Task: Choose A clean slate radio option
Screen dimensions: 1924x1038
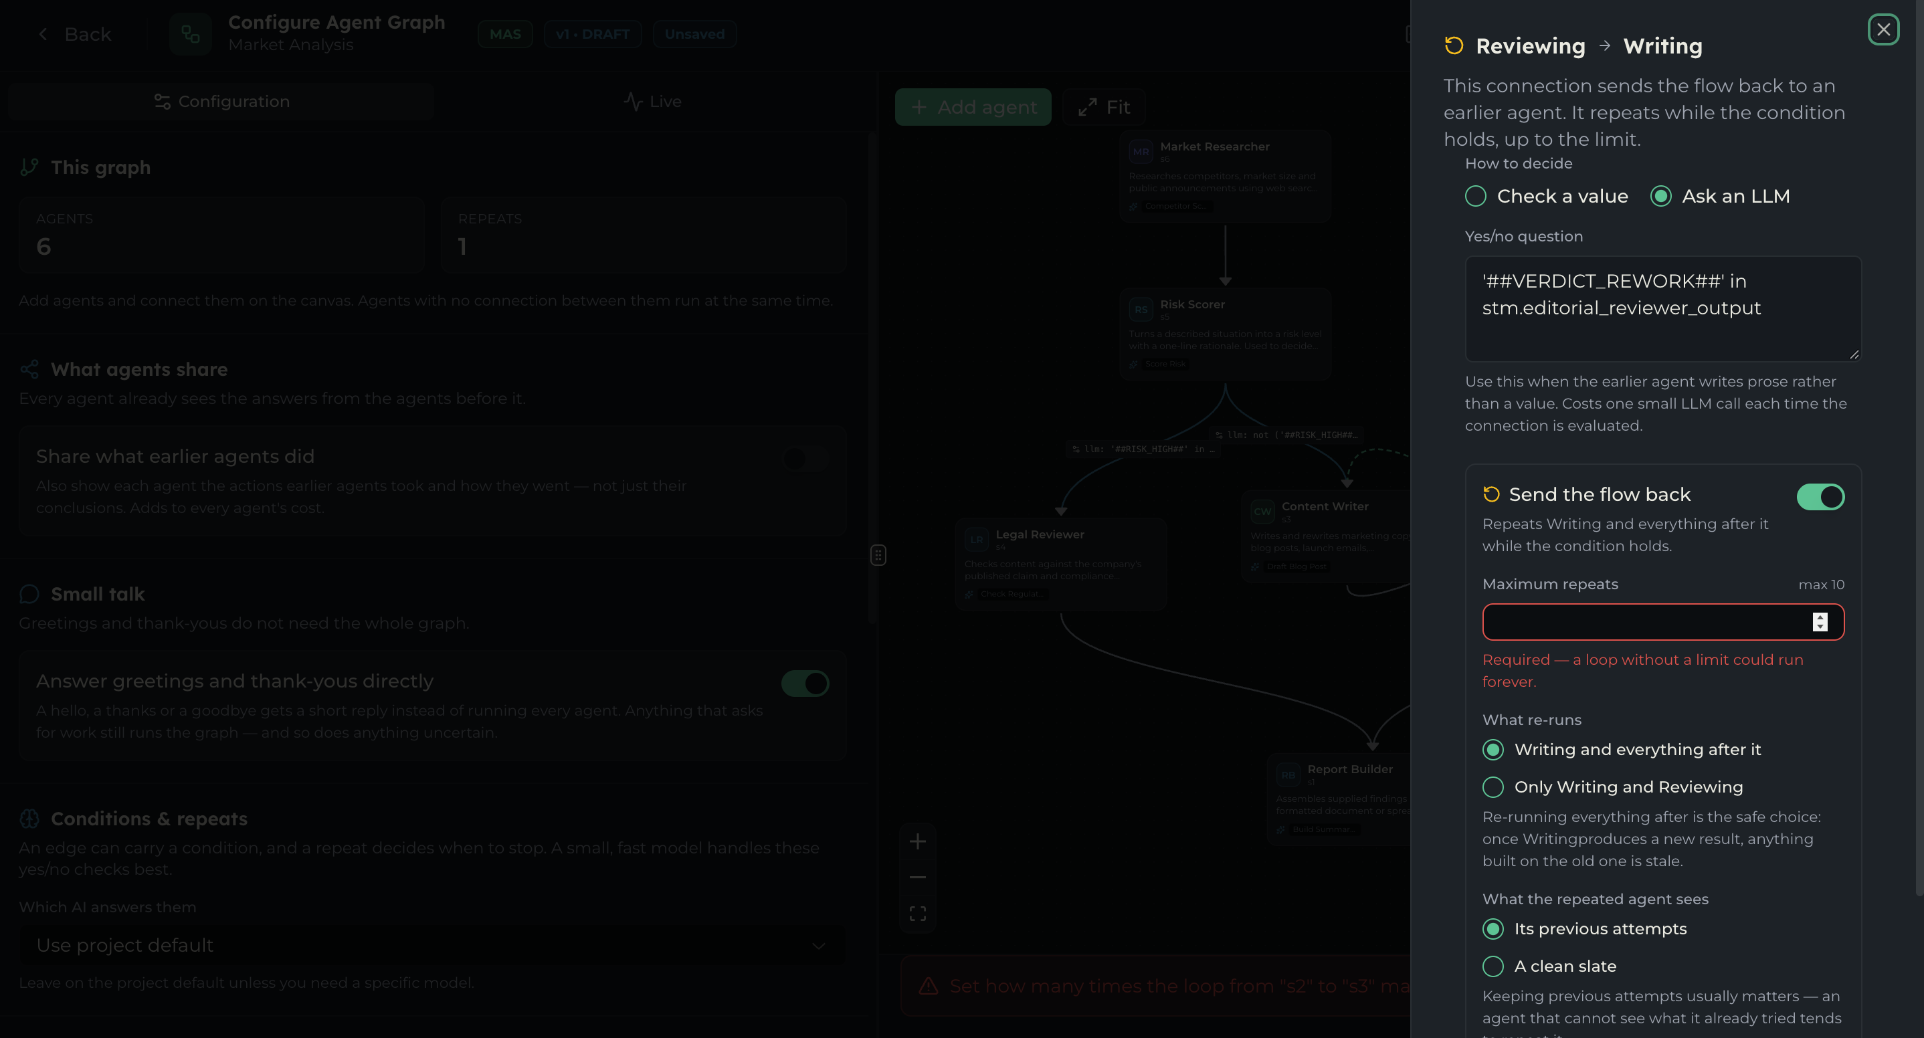Action: tap(1493, 966)
